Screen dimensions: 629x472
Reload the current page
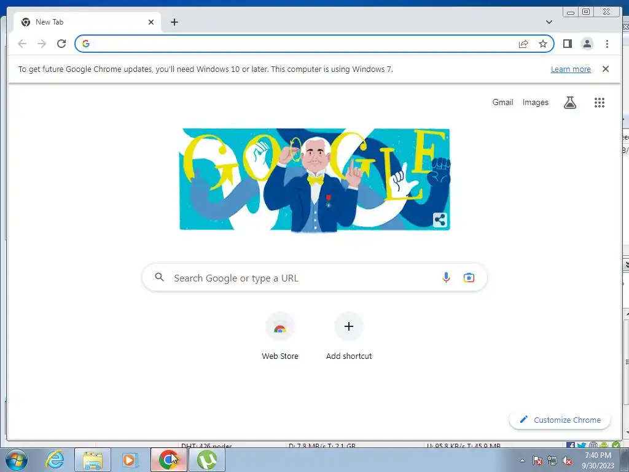[61, 44]
